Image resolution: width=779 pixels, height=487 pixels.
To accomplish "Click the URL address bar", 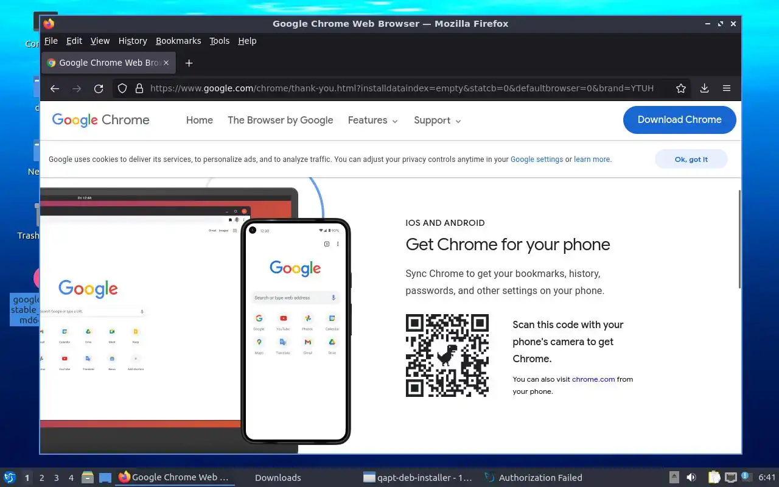I will point(402,88).
